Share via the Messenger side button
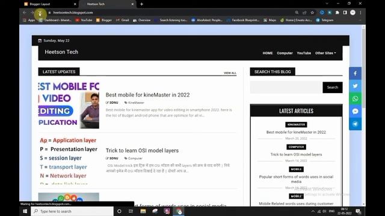The image size is (385, 216). (355, 112)
